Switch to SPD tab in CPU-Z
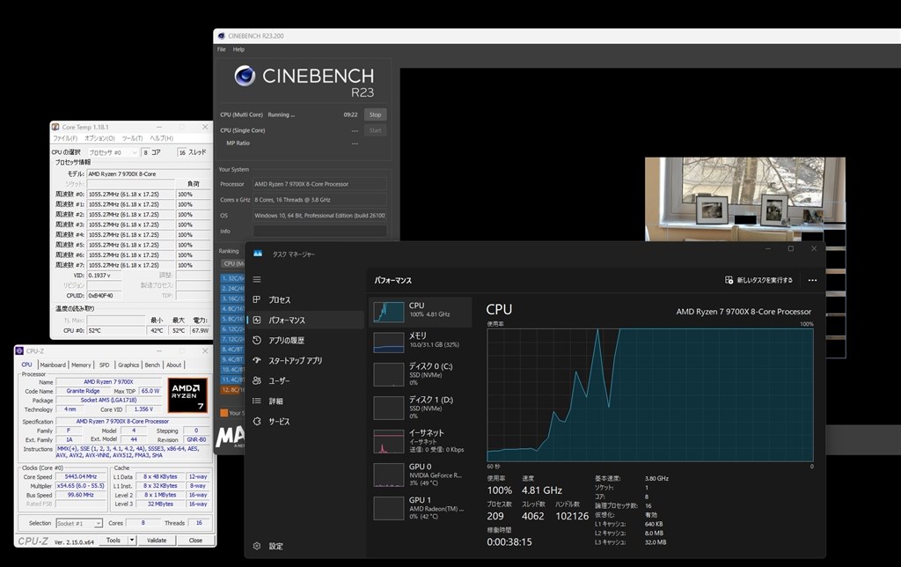The image size is (901, 567). tap(104, 364)
